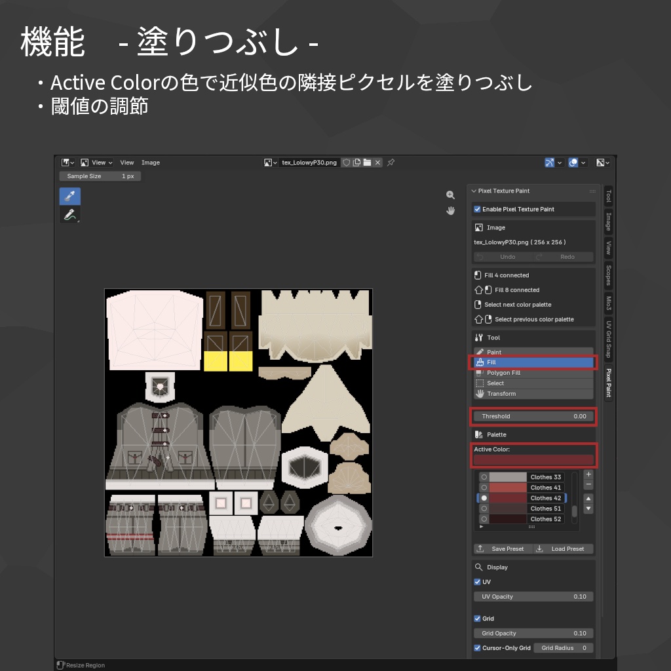Open the View menu
Viewport: 671px width, 671px height.
(x=126, y=163)
